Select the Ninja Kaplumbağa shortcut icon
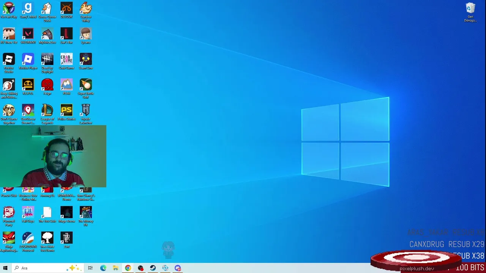The width and height of the screenshot is (486, 273). 9,242
